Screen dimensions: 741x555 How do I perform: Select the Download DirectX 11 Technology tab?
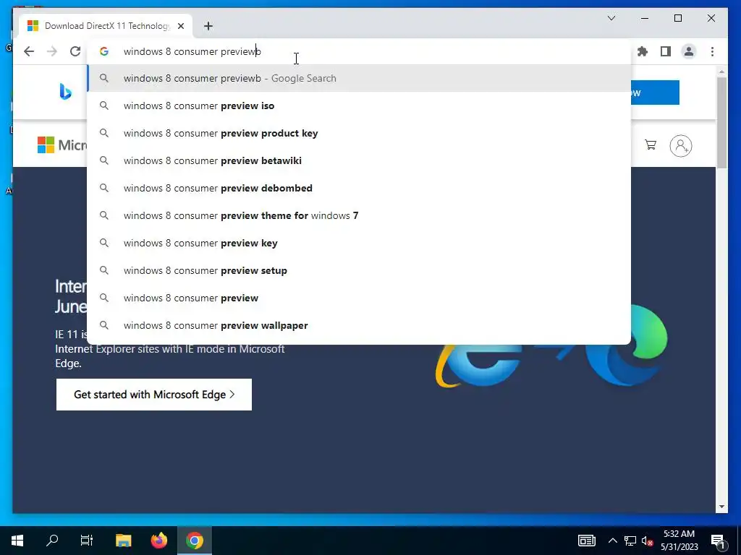click(106, 26)
